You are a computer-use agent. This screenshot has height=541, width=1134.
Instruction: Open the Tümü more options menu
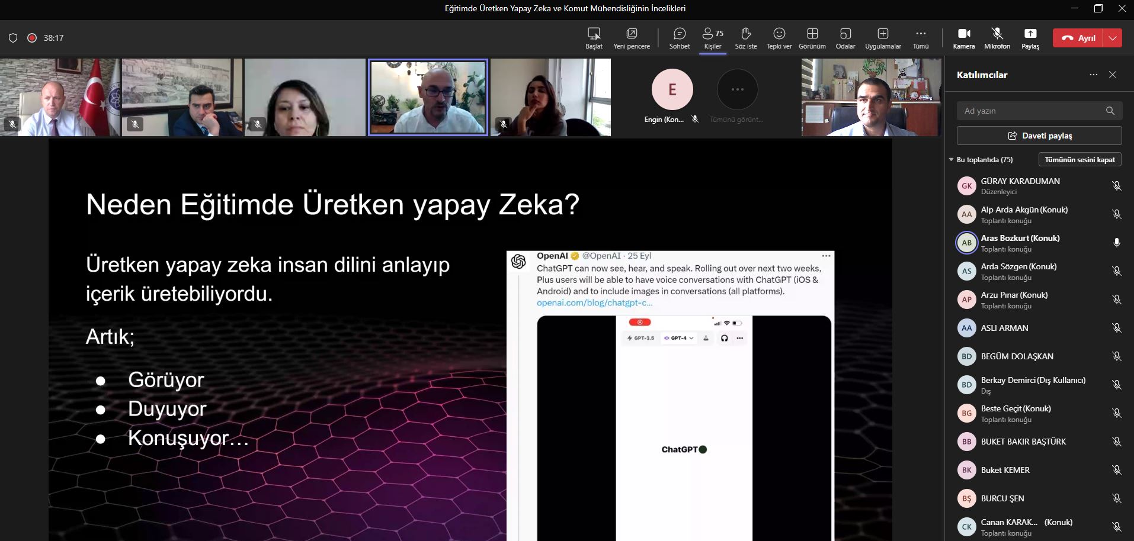921,38
